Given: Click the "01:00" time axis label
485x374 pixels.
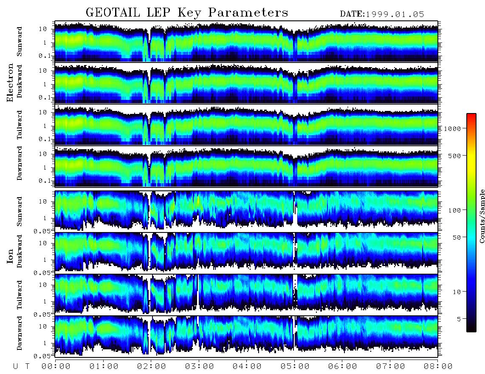Looking at the screenshot, I should pyautogui.click(x=104, y=367).
